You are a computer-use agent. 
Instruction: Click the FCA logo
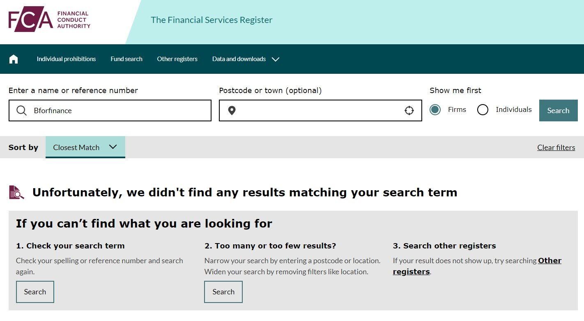click(x=49, y=19)
